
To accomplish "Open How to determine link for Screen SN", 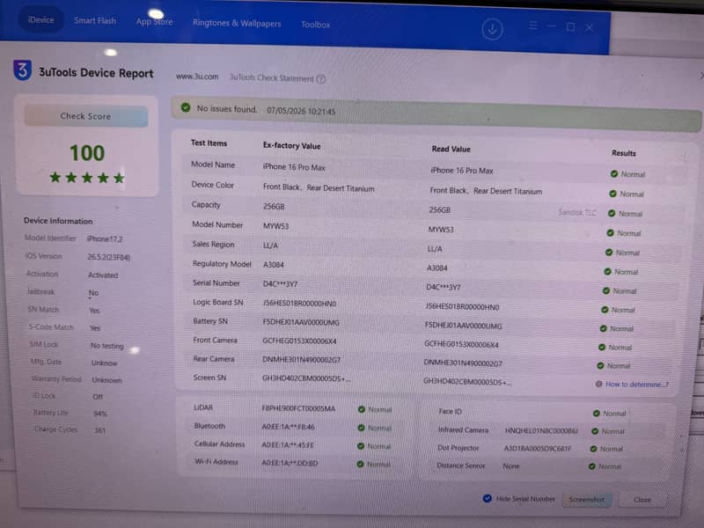I will coord(636,385).
